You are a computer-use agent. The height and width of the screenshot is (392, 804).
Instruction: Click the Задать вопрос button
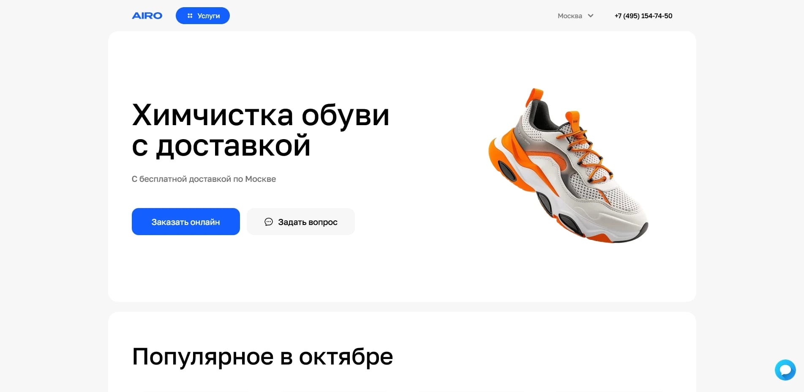point(301,222)
